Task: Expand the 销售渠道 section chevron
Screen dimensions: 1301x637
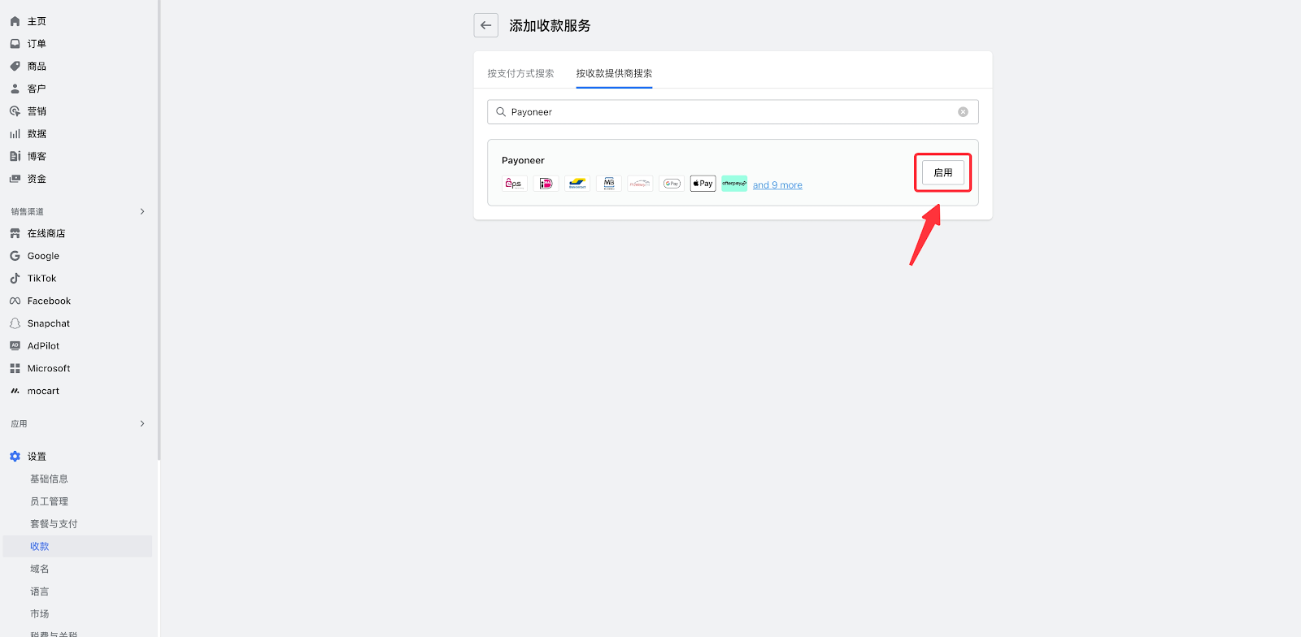Action: pos(142,211)
